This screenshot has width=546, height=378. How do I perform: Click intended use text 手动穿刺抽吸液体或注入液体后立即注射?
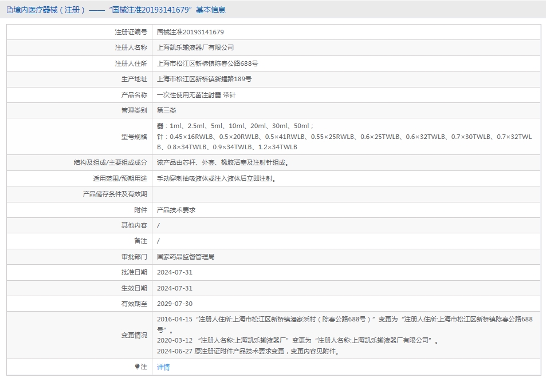click(x=217, y=178)
